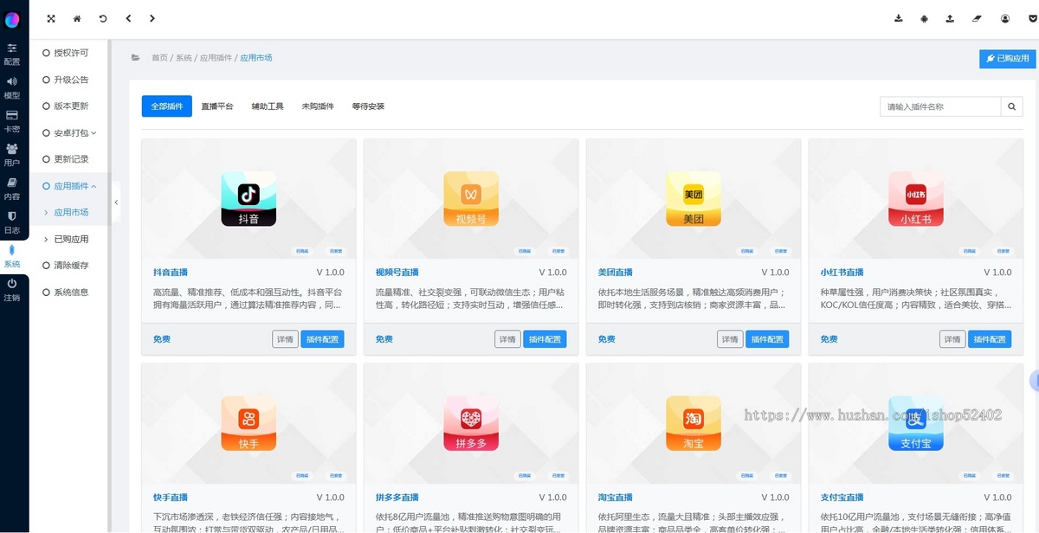Switch to the 辅助工具 tab
This screenshot has width=1039, height=533.
coord(268,106)
